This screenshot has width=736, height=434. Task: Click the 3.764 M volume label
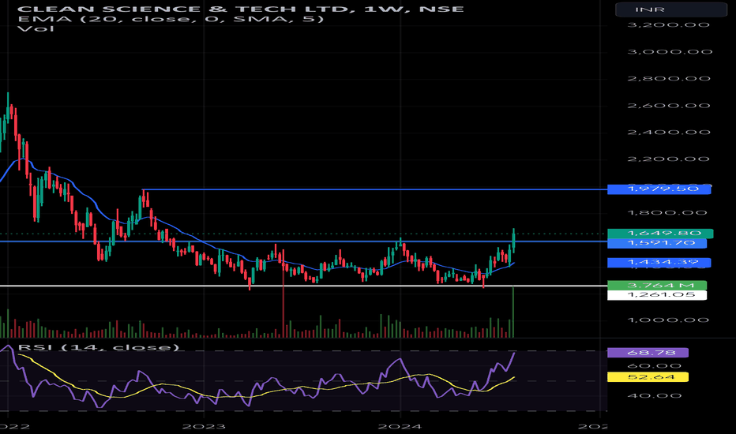(x=657, y=286)
